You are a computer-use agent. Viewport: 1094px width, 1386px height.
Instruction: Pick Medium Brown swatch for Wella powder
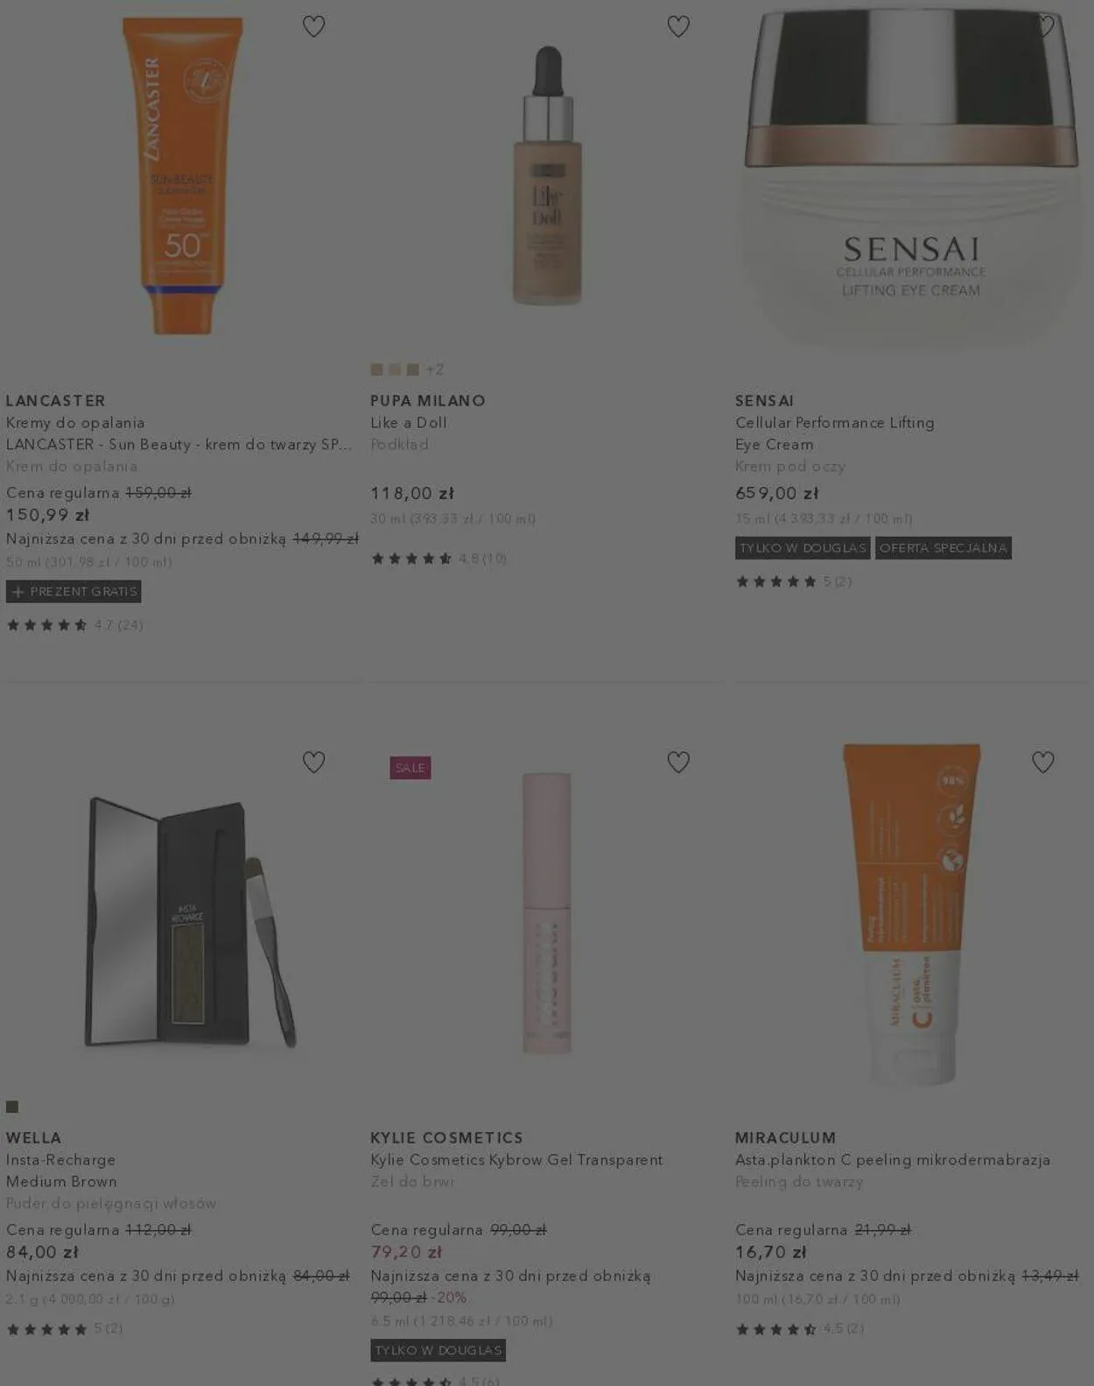12,1107
